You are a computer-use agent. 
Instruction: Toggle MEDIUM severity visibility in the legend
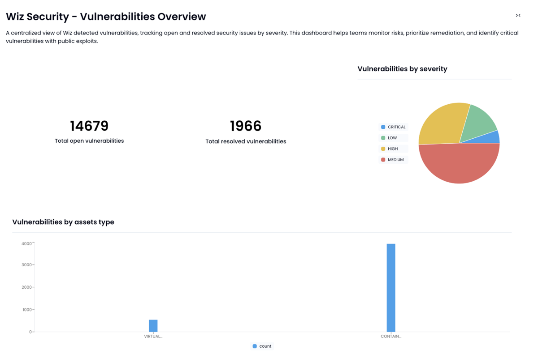coord(393,159)
